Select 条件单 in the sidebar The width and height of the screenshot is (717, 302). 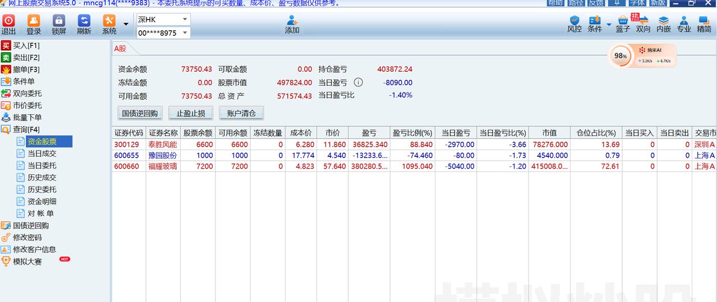click(x=24, y=81)
